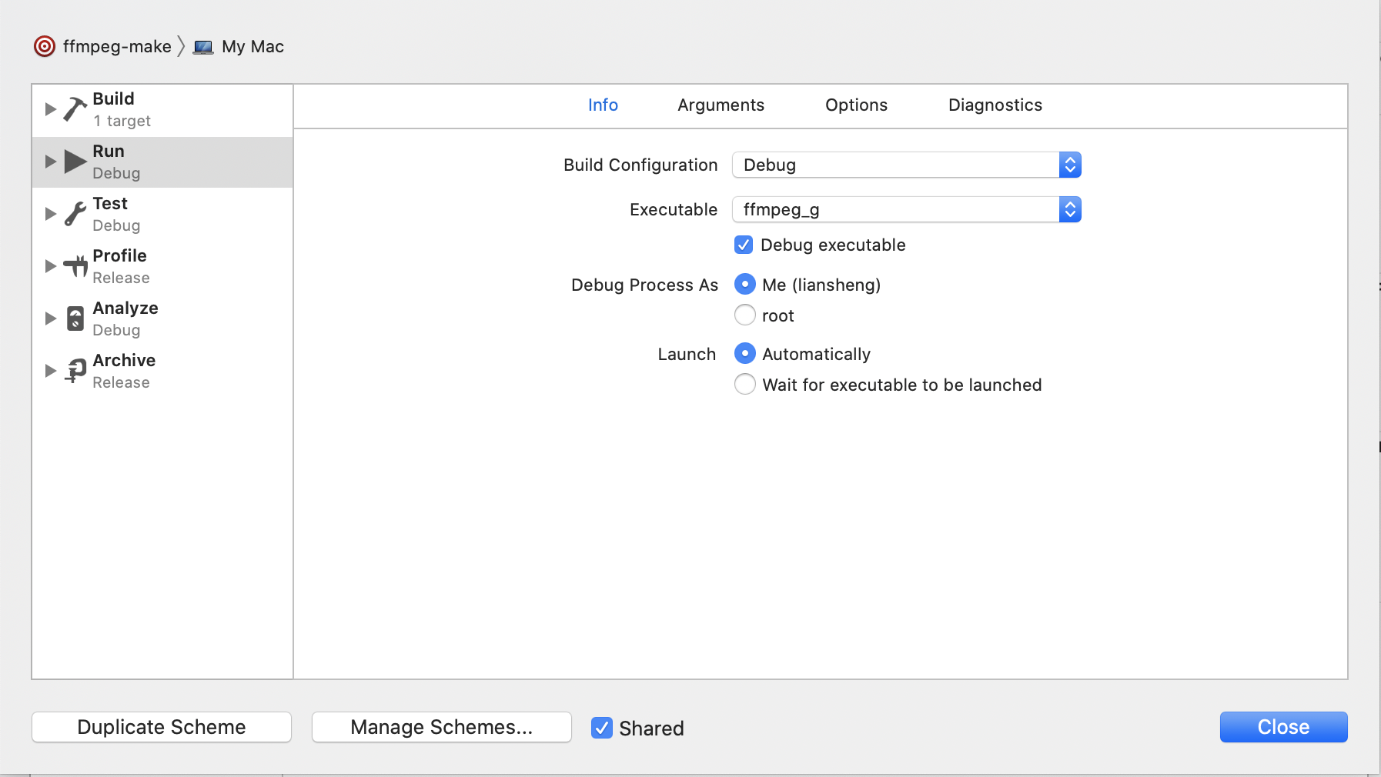The image size is (1381, 777).
Task: Select the Archive clamp icon
Action: (75, 371)
